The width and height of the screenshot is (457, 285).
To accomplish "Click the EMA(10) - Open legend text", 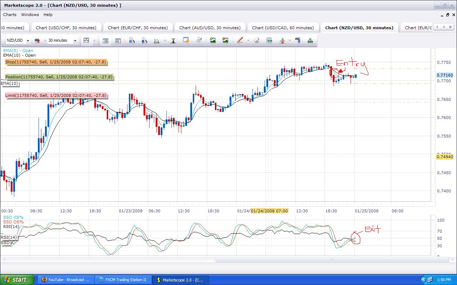I will click(x=19, y=55).
